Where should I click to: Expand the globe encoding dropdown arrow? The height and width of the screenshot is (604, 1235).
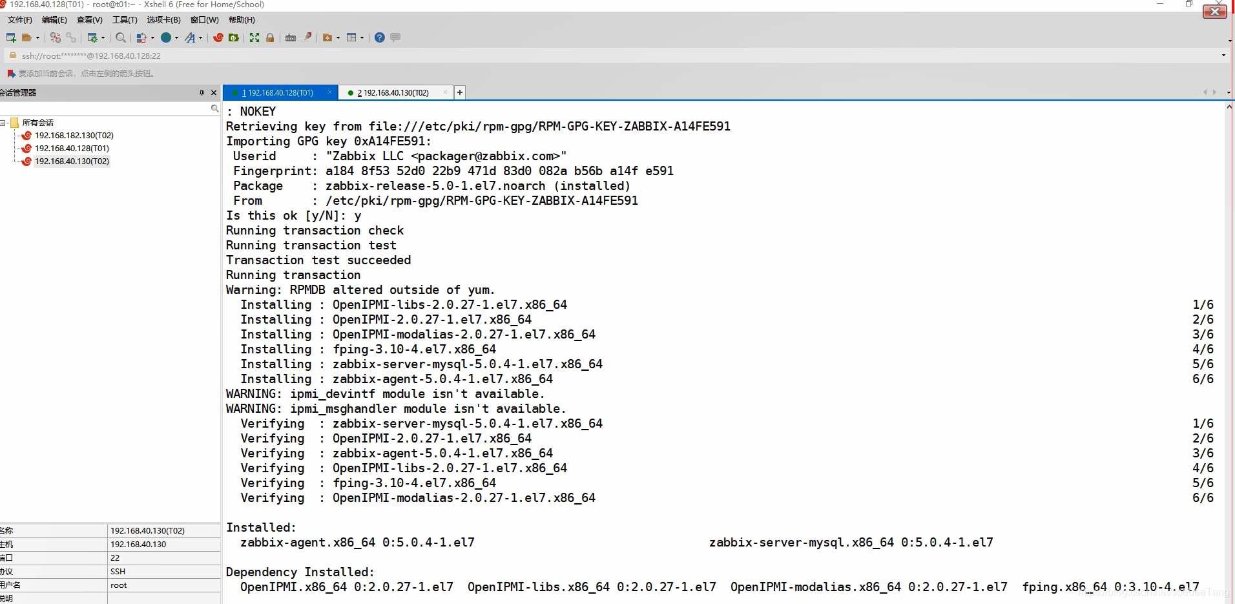click(x=176, y=37)
